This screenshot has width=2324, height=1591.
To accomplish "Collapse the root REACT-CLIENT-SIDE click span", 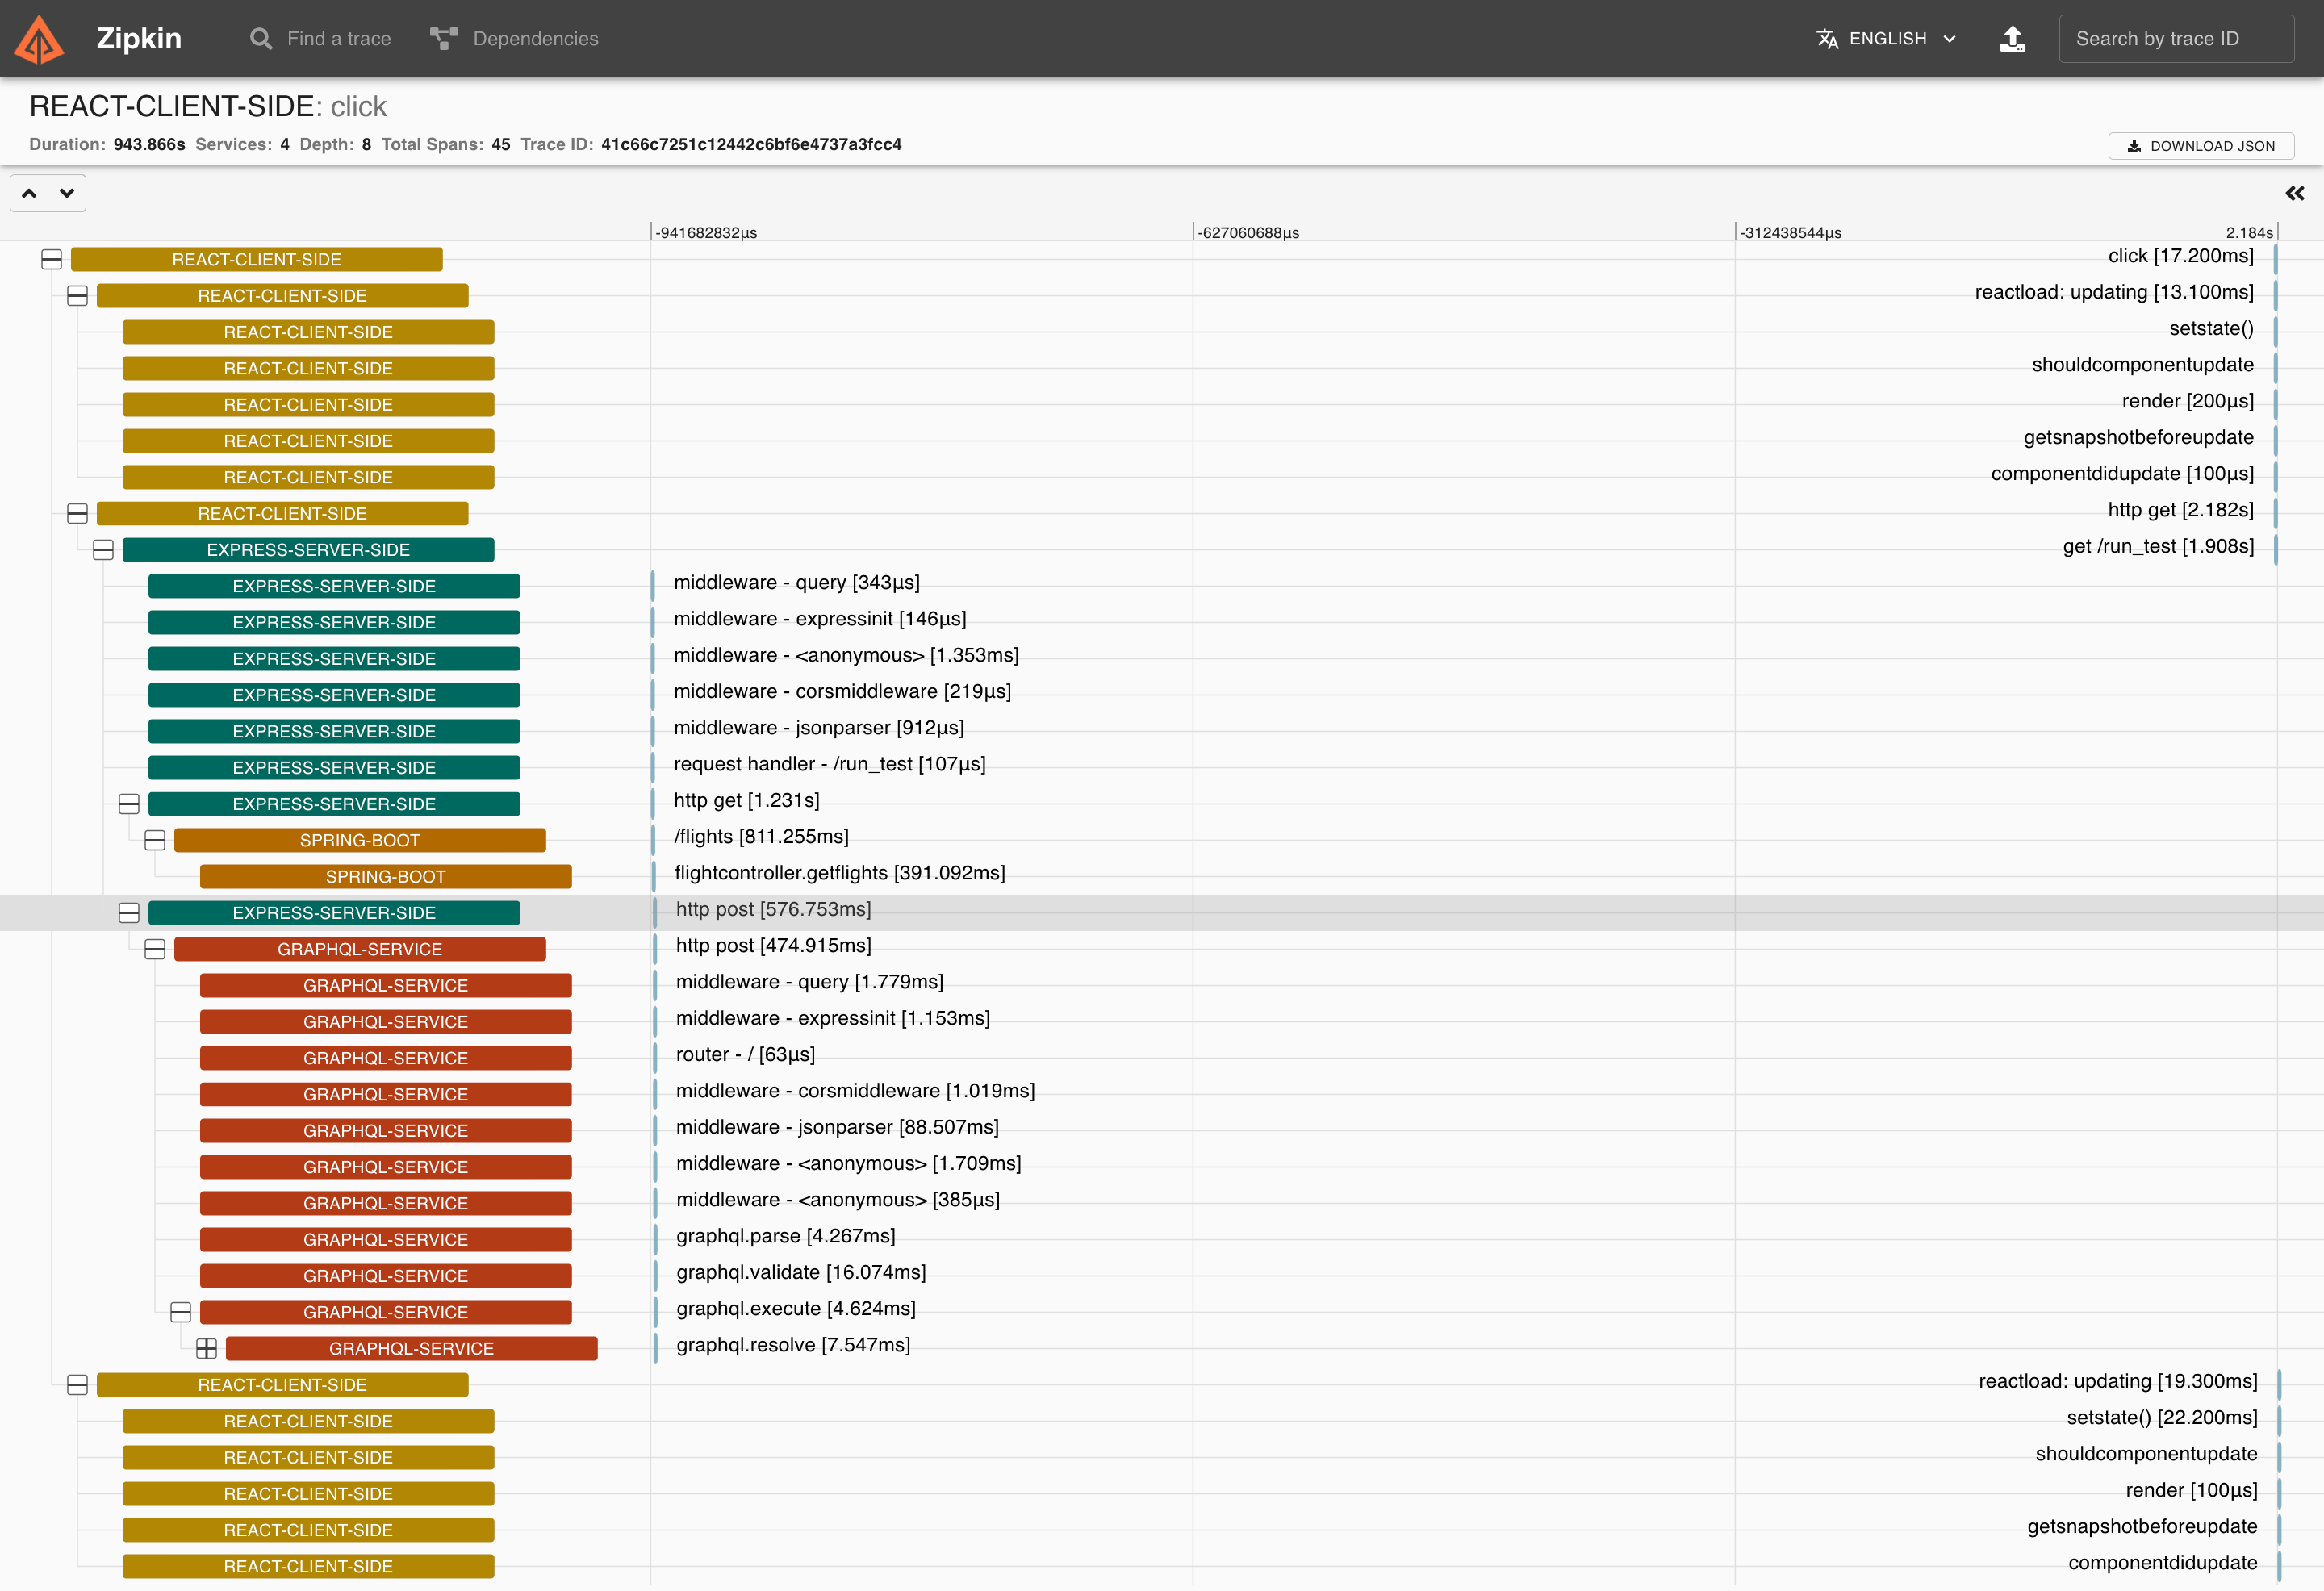I will click(x=52, y=260).
